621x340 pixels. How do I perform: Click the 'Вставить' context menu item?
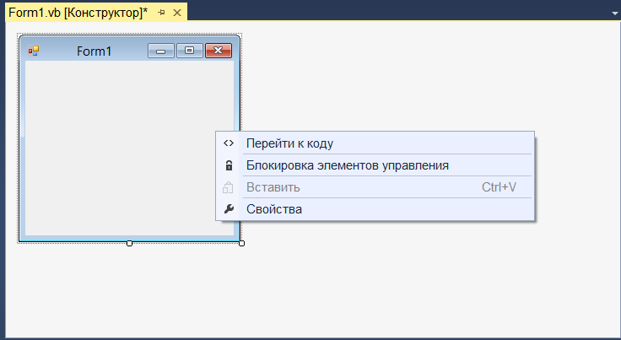[375, 187]
